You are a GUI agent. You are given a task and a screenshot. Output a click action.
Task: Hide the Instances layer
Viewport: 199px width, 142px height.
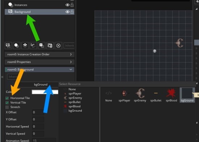coord(67,5)
